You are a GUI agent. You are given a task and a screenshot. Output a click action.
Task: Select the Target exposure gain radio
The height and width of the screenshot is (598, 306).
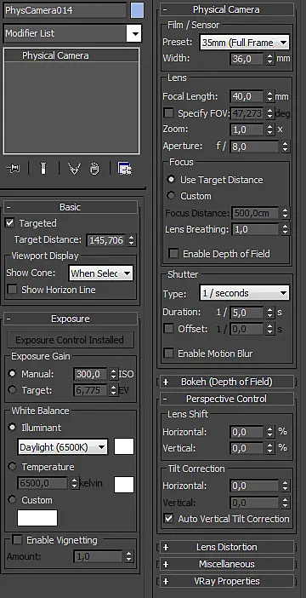12,390
